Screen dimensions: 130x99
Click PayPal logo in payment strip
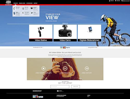68,48
